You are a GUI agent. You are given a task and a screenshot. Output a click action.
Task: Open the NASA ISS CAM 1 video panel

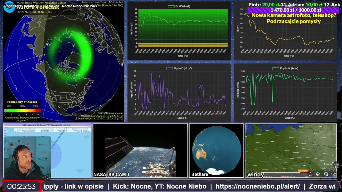coord(140,151)
